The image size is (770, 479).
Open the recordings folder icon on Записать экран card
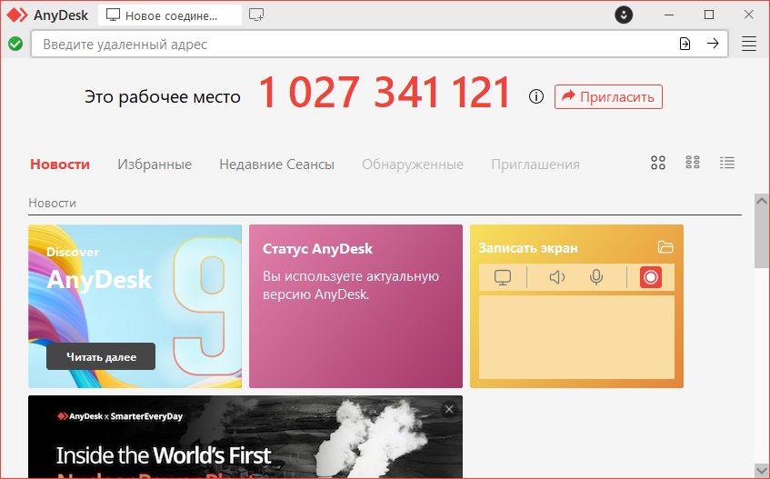click(x=665, y=247)
